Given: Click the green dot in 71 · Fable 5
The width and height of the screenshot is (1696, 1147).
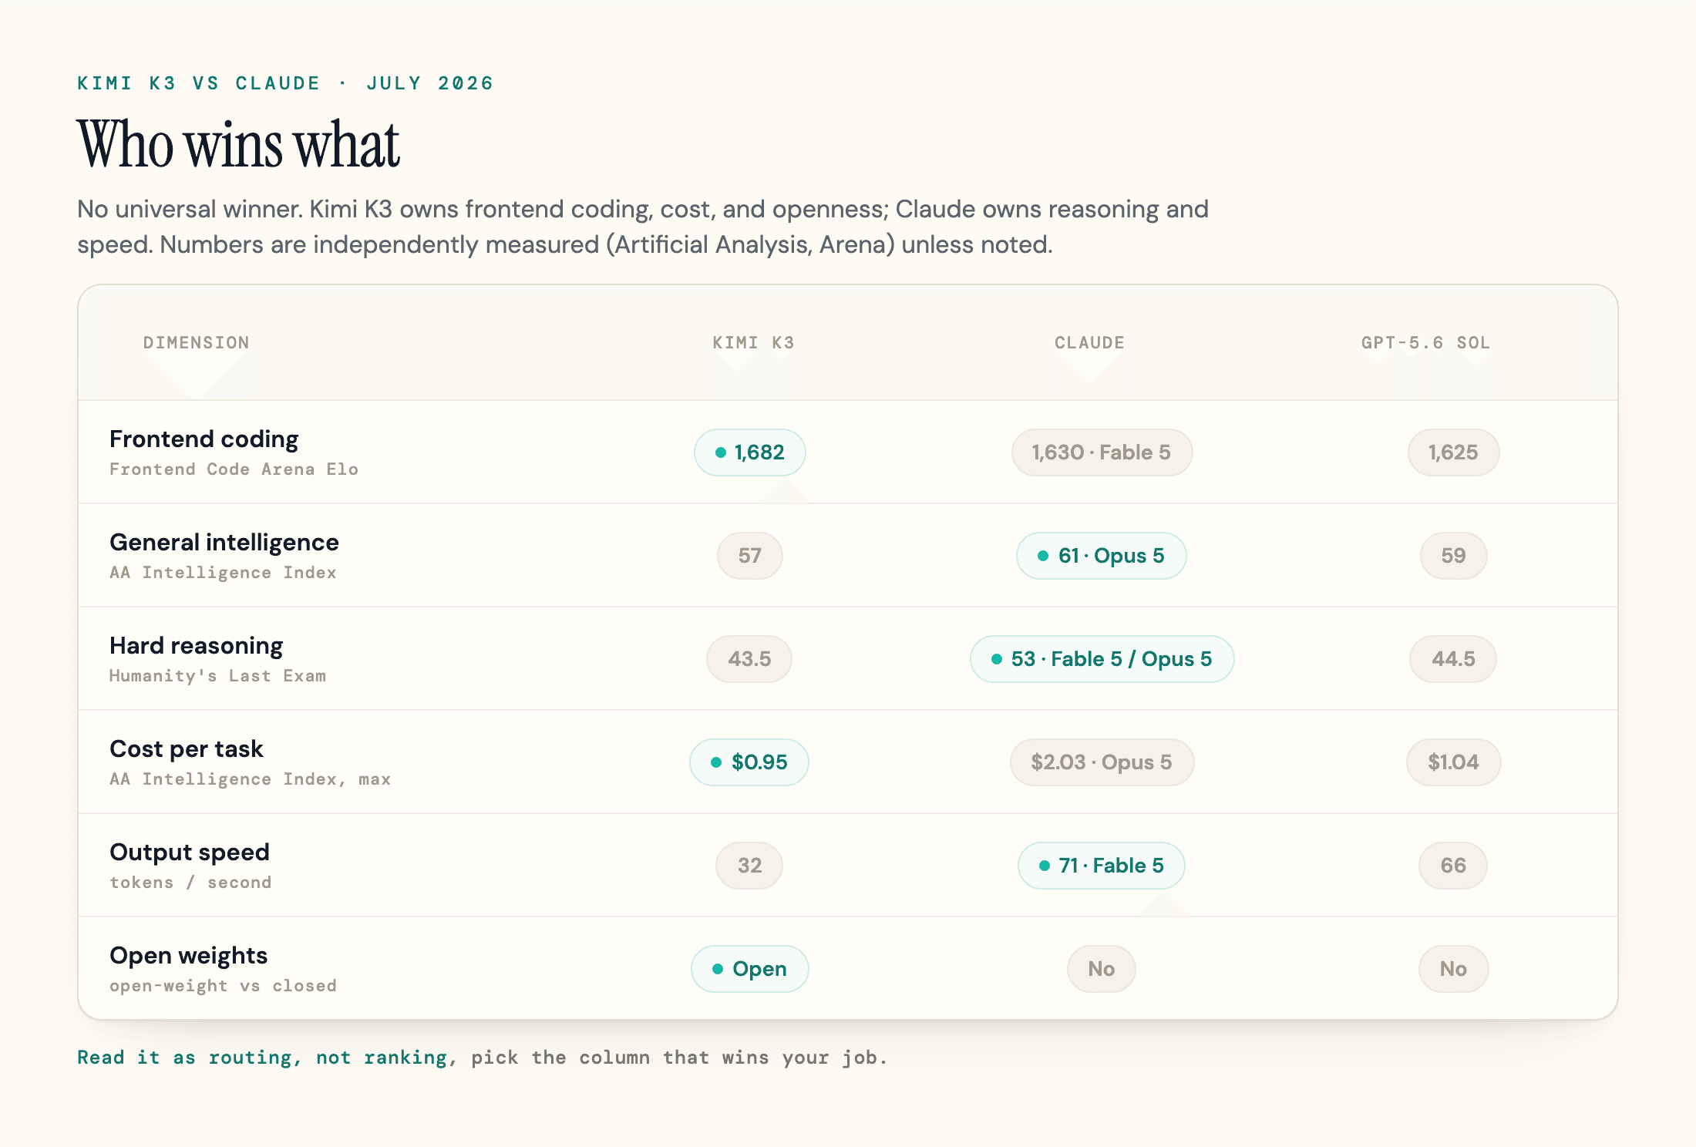Looking at the screenshot, I should coord(1045,866).
